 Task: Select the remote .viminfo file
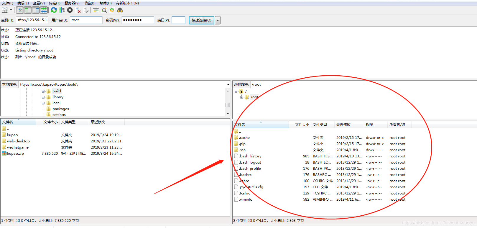tap(246, 199)
